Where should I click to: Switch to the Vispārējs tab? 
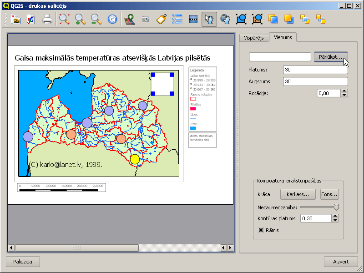254,38
